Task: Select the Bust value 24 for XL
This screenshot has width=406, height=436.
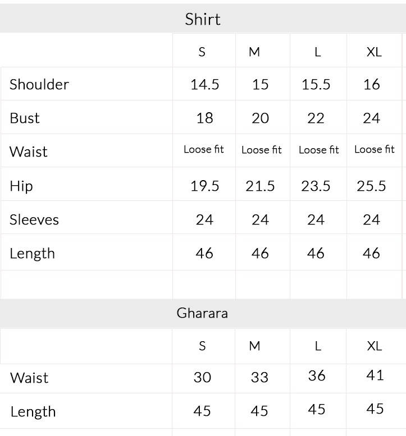Action: 371,118
